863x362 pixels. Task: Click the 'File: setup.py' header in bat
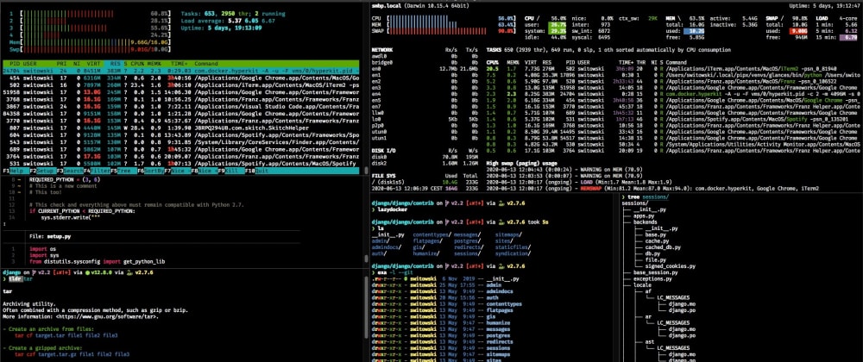(51, 236)
